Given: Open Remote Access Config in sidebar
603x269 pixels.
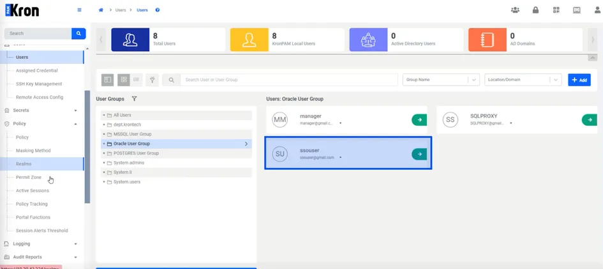Looking at the screenshot, I should click(40, 97).
